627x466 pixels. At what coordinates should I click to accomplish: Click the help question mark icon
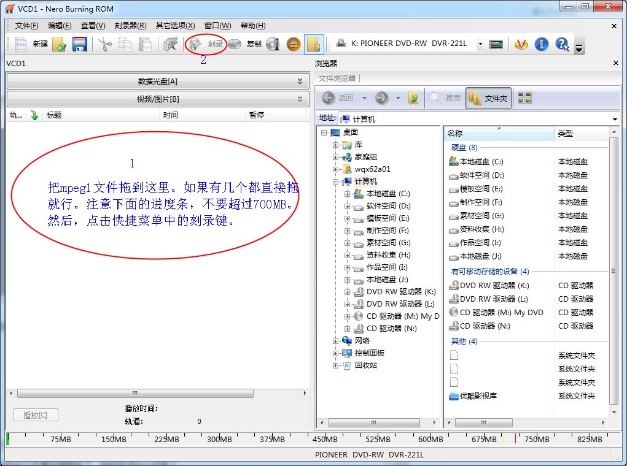(x=562, y=44)
